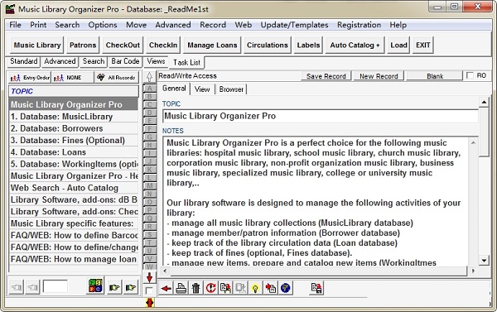Toggle the RO read-only checkbox
The width and height of the screenshot is (497, 312).
(x=470, y=75)
